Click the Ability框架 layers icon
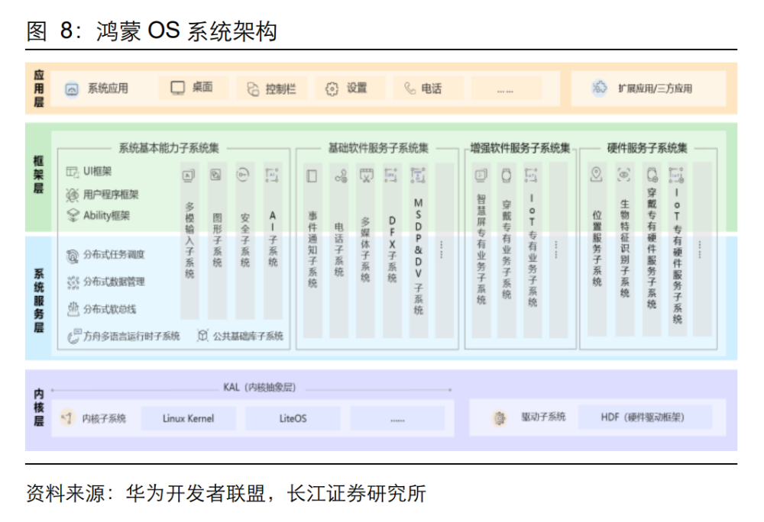764x522 pixels. point(73,215)
